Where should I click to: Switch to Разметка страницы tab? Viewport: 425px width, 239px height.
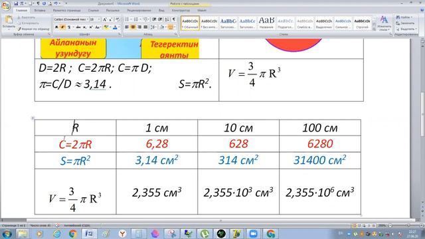(x=66, y=11)
